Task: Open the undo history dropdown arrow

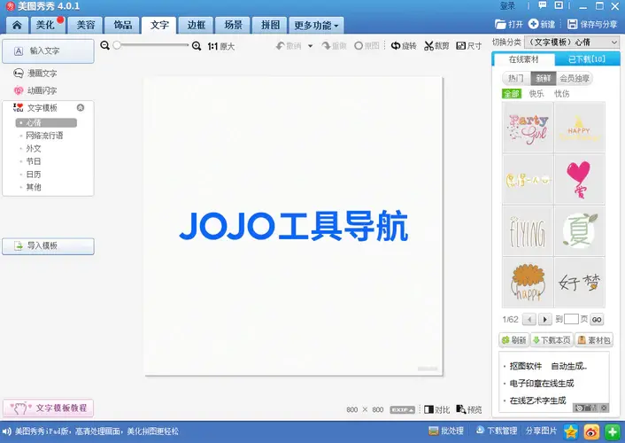Action: (x=310, y=46)
